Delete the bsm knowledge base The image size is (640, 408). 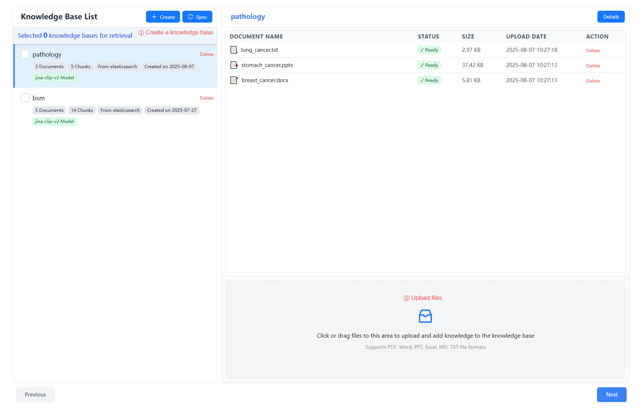206,98
